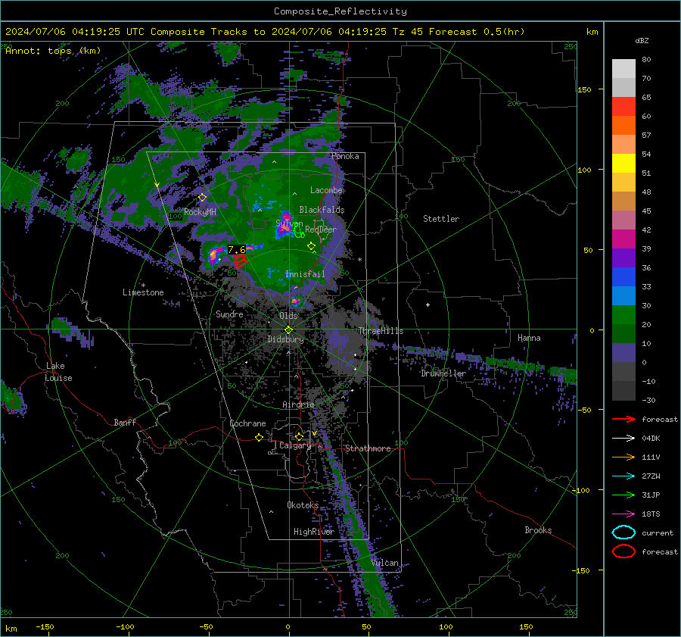Click the green 31JP arrow in legend
This screenshot has width=681, height=637.
click(623, 495)
